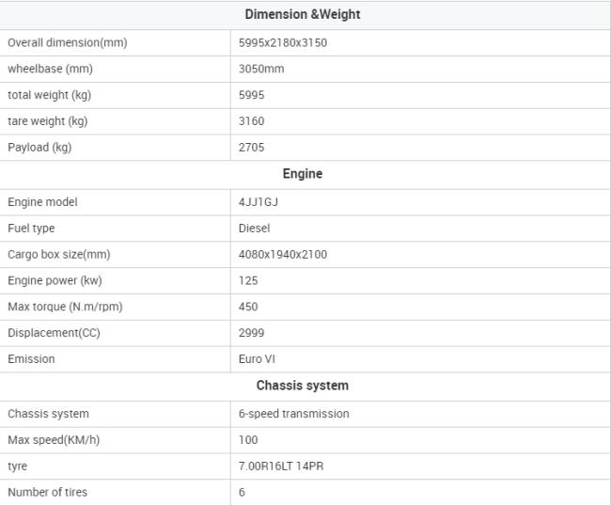
Task: Click the Fuel type Diesel value
Action: [254, 228]
